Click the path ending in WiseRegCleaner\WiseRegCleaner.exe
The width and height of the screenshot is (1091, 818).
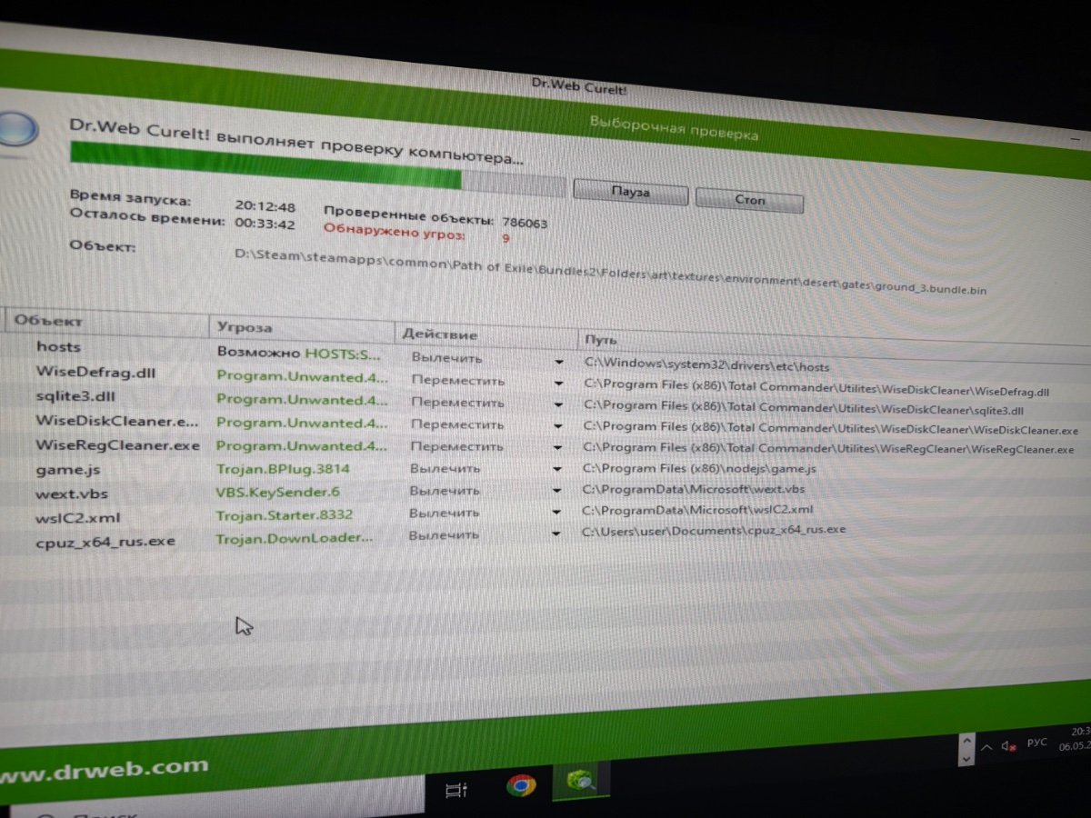(828, 447)
